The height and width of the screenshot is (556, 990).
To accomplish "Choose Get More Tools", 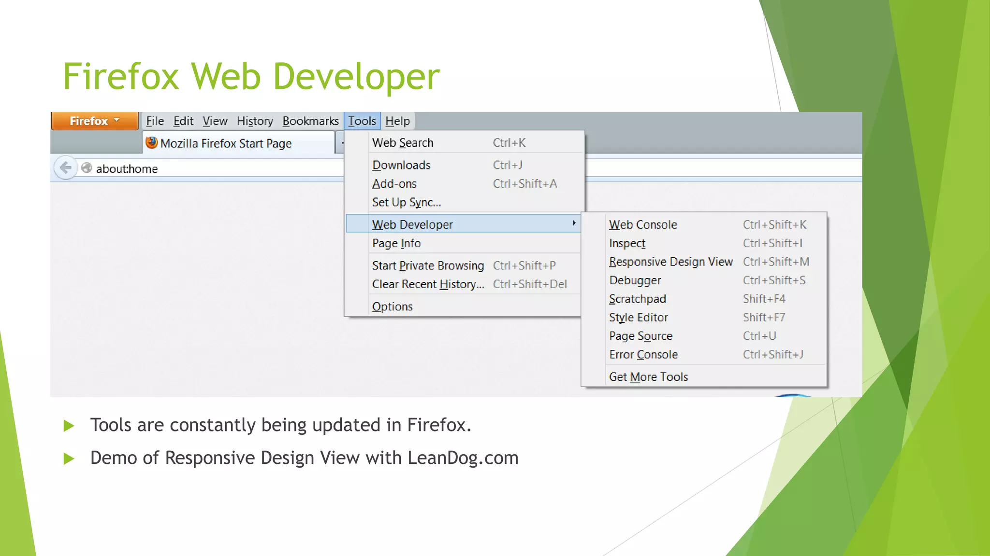I will [704, 377].
